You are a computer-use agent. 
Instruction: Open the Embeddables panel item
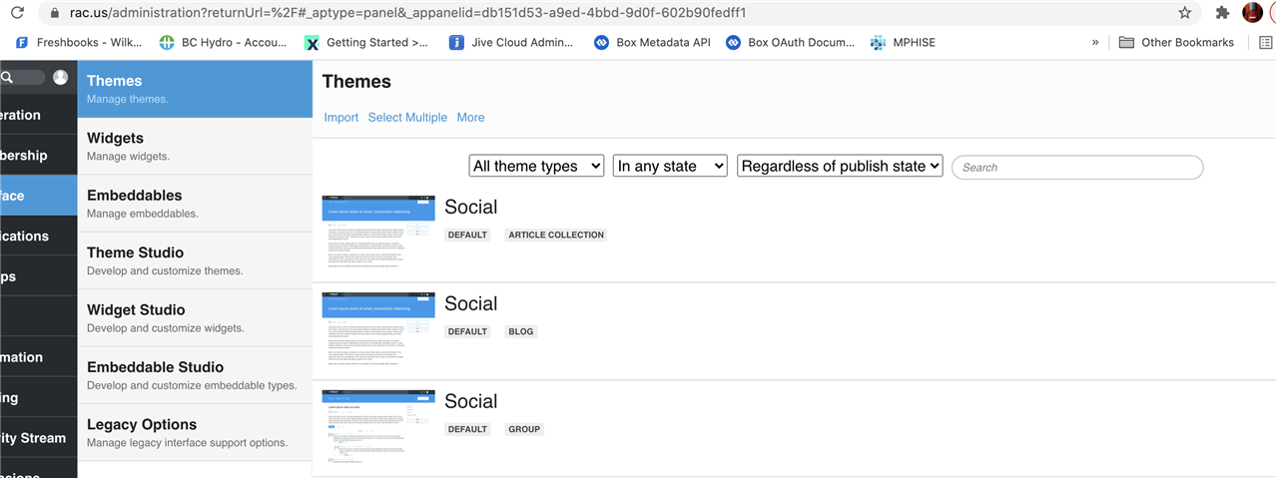195,204
